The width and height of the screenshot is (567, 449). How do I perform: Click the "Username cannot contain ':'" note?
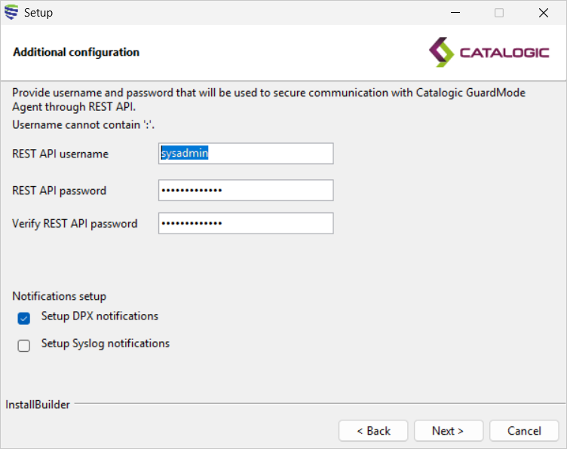(x=88, y=124)
